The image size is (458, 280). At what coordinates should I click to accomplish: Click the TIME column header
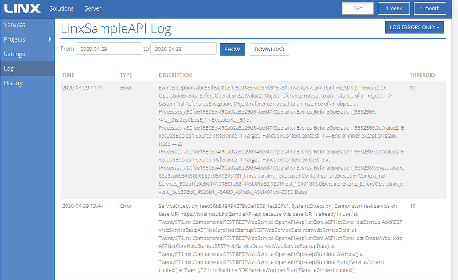[68, 75]
